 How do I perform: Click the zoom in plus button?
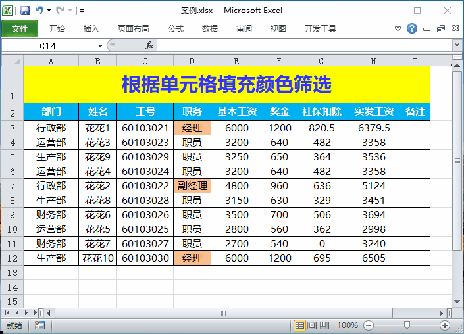446,325
